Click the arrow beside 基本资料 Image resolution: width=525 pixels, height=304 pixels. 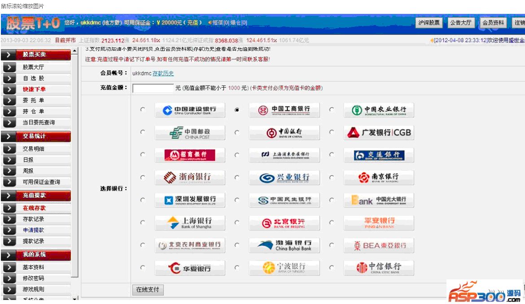[x=9, y=267]
